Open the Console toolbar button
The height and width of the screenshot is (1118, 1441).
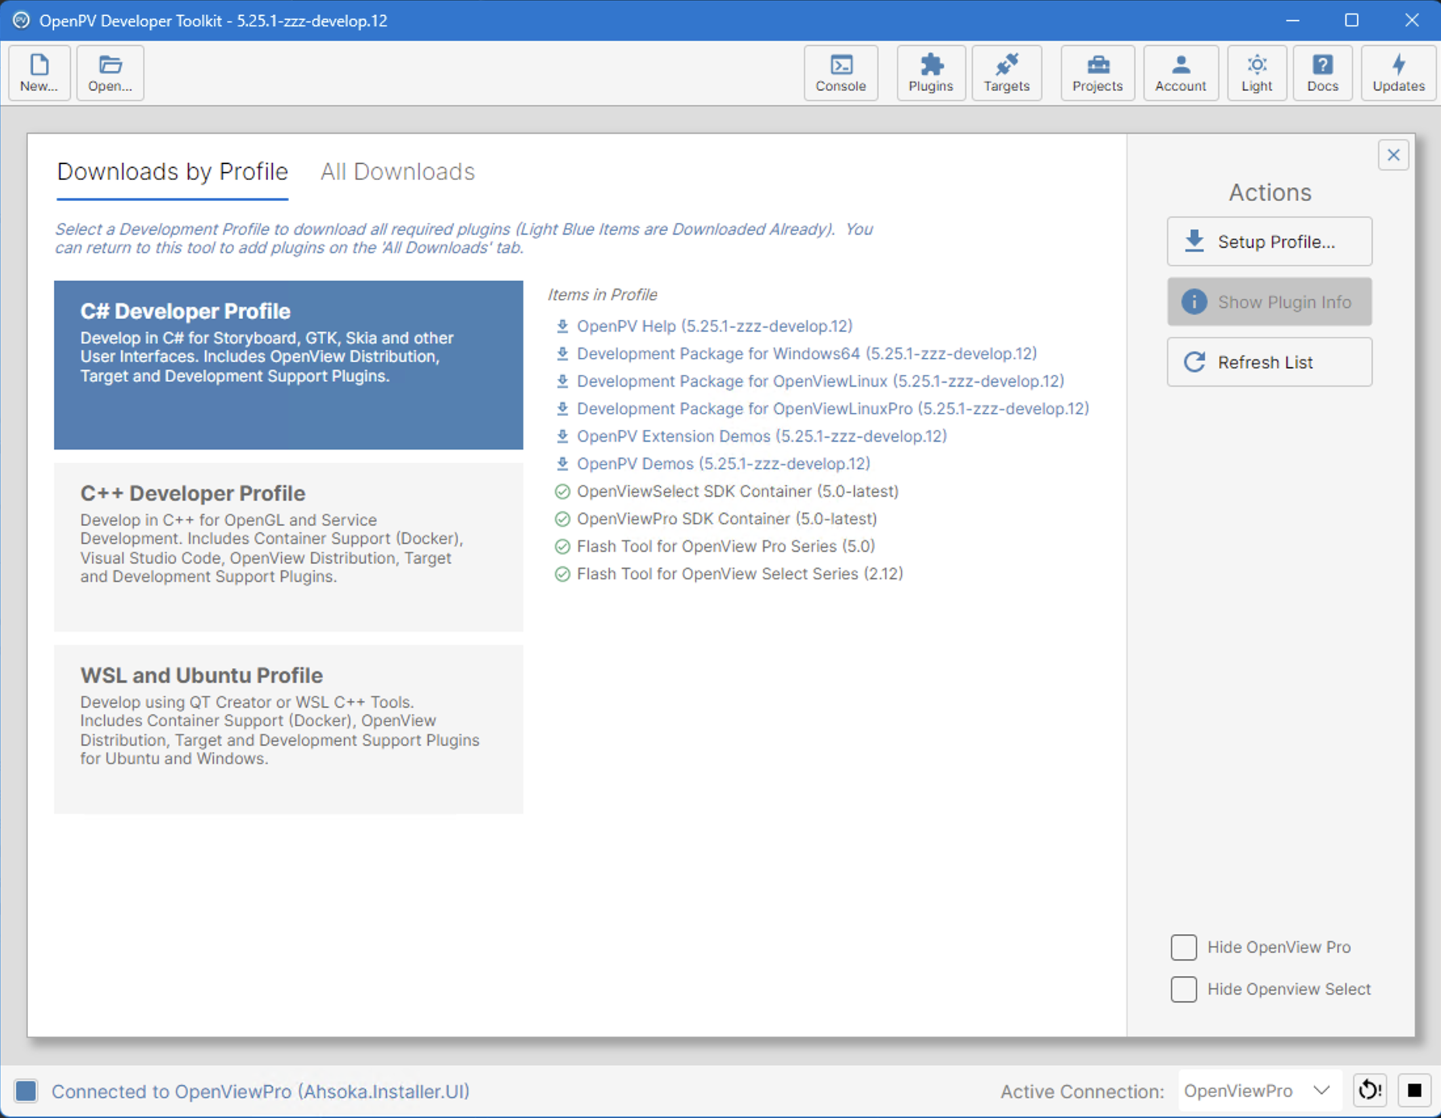click(x=840, y=73)
